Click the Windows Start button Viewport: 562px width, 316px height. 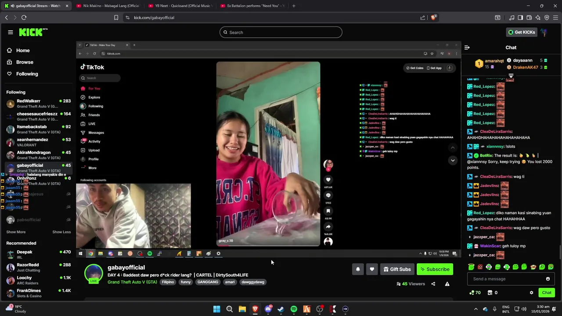216,309
